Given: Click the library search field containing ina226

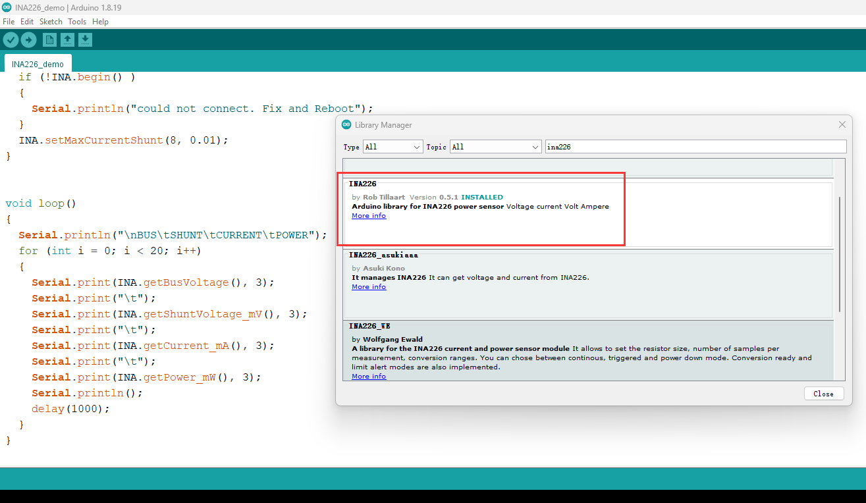Looking at the screenshot, I should [x=695, y=147].
